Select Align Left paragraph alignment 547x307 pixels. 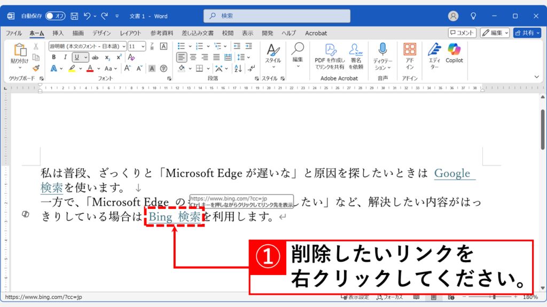[182, 58]
